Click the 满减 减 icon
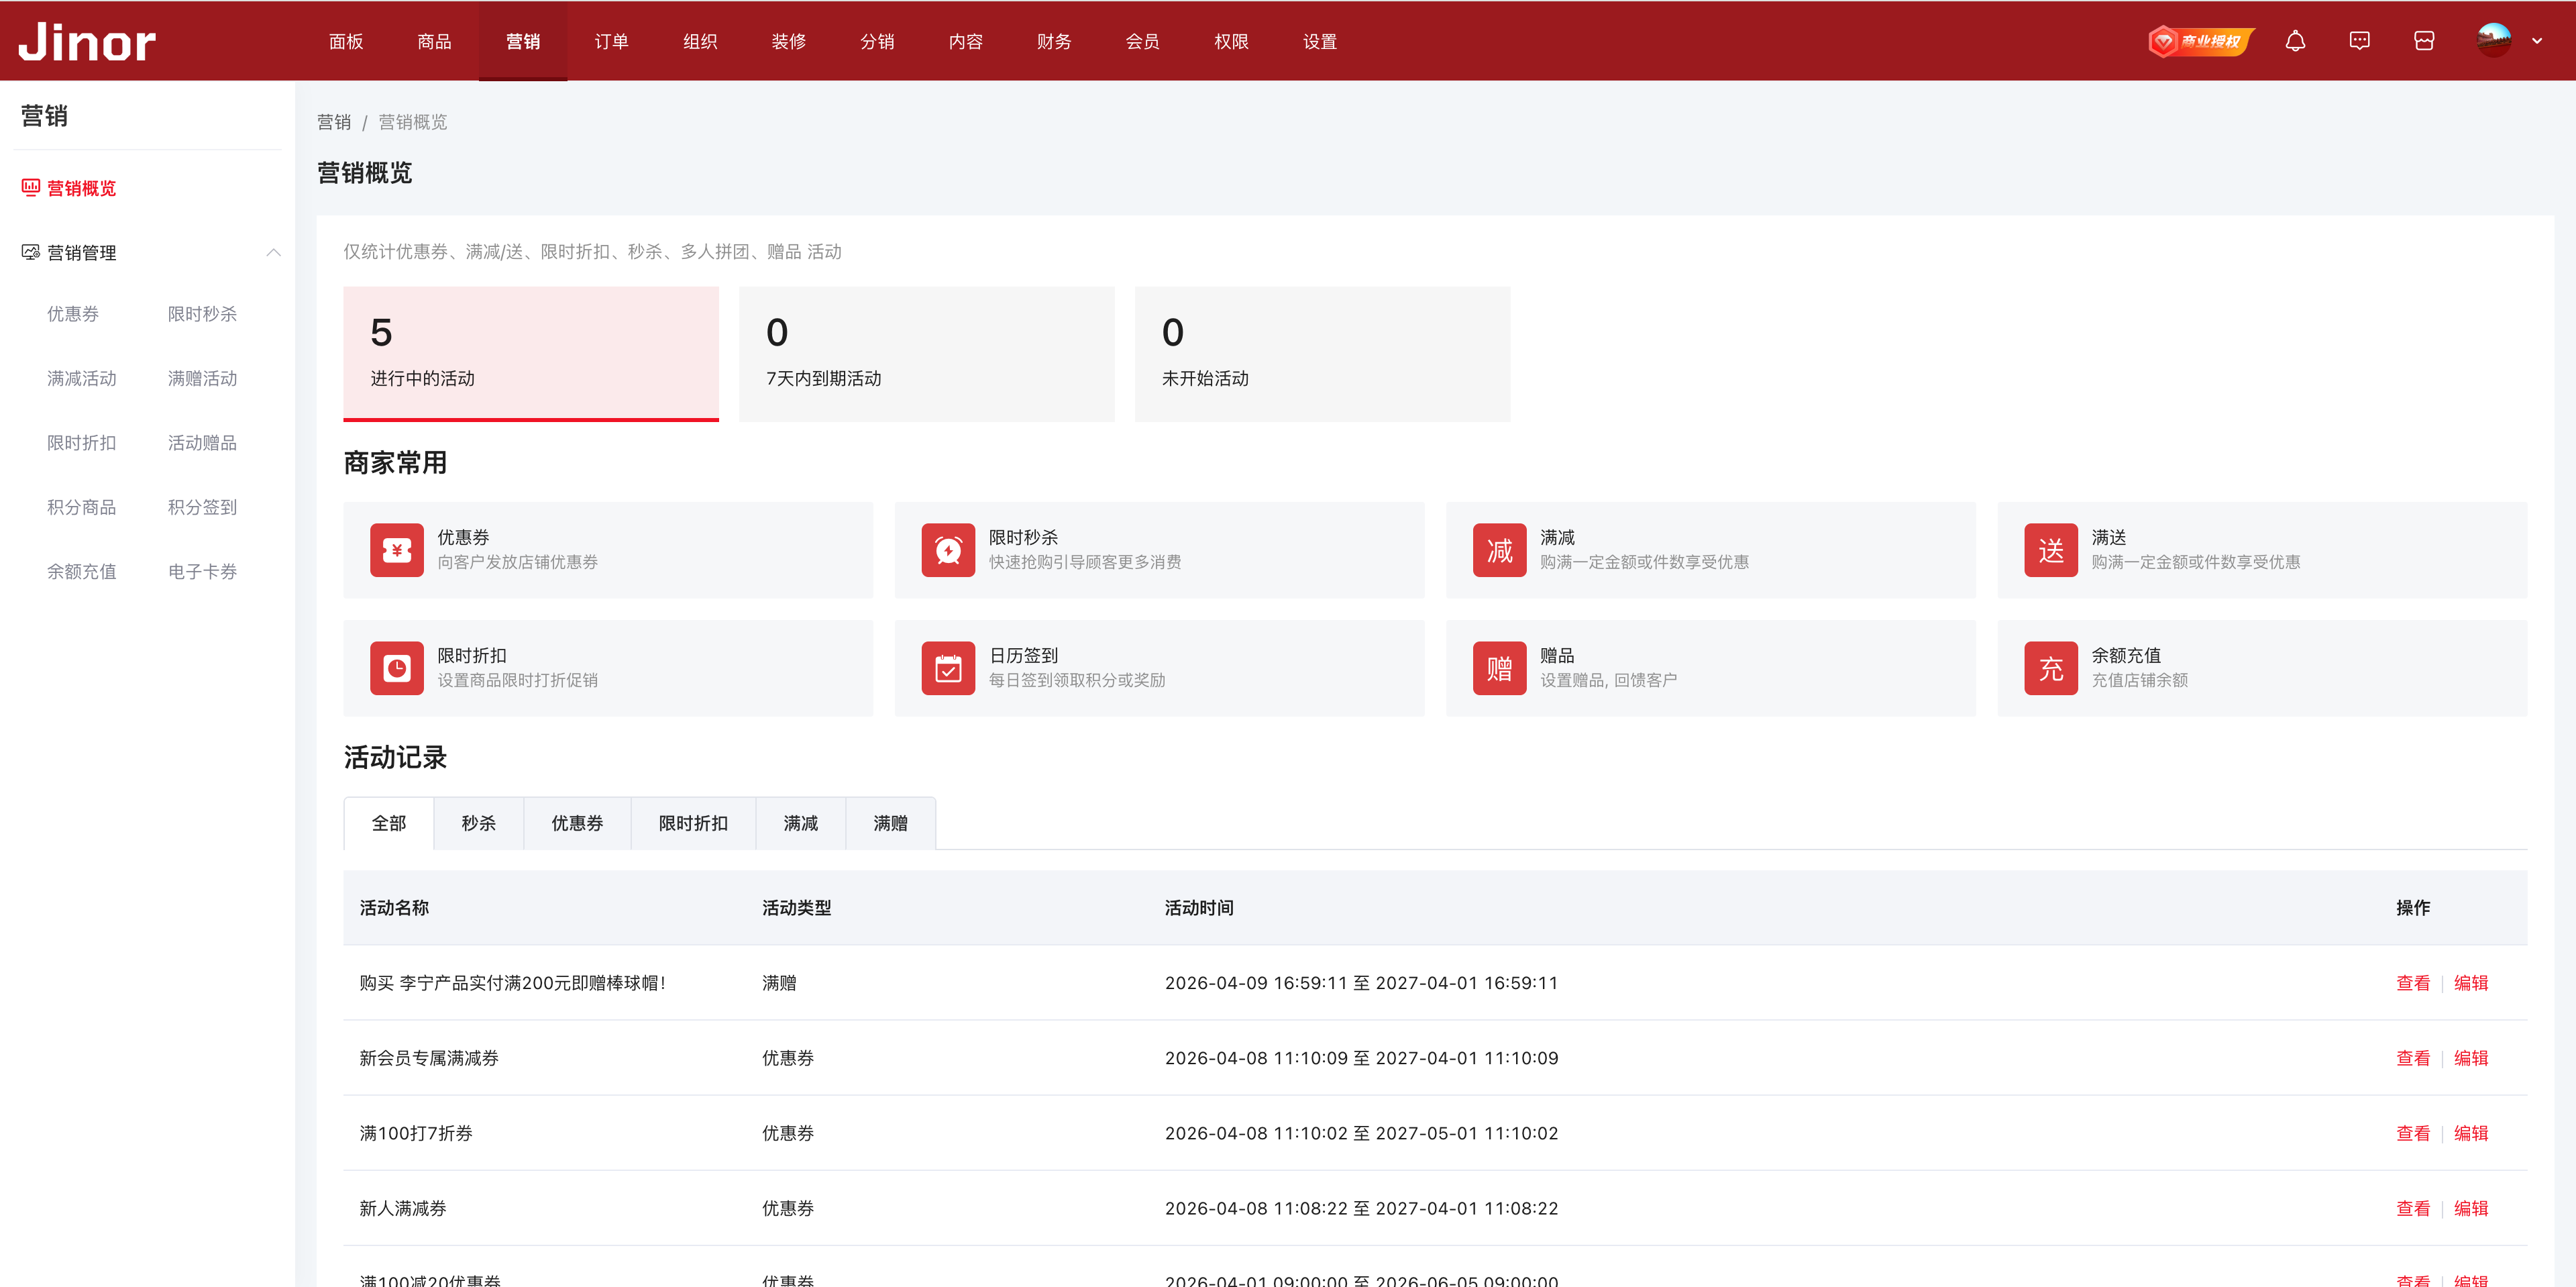 (1499, 550)
